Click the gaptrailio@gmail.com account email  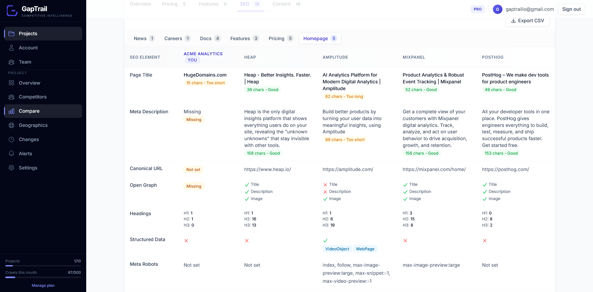coord(530,9)
